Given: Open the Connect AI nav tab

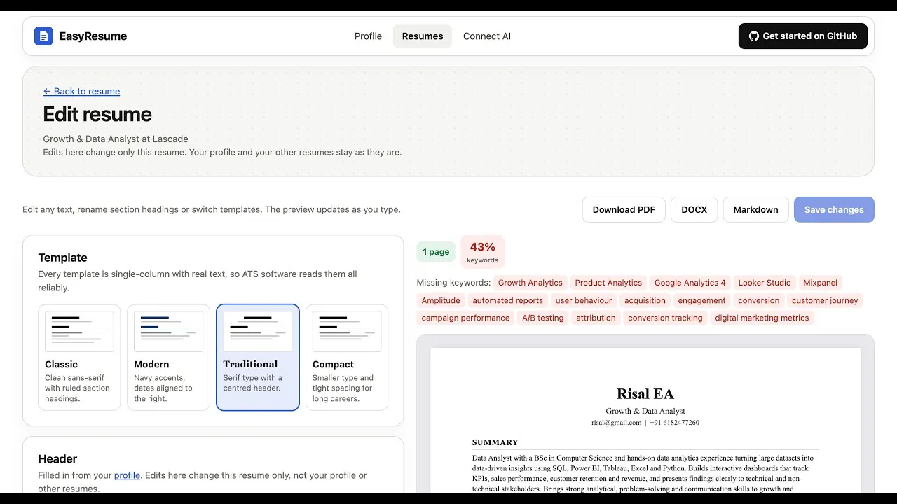Looking at the screenshot, I should point(487,36).
